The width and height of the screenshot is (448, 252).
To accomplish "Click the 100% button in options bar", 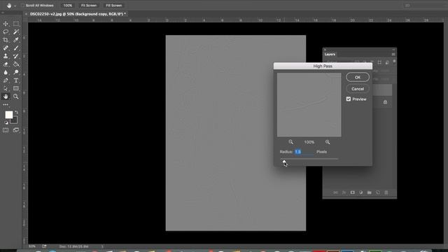I will pyautogui.click(x=68, y=6).
